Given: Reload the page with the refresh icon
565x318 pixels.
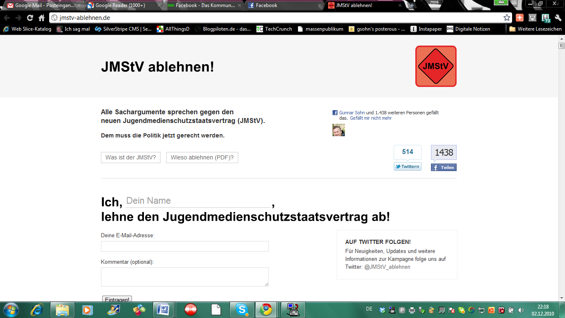Looking at the screenshot, I should coord(30,18).
